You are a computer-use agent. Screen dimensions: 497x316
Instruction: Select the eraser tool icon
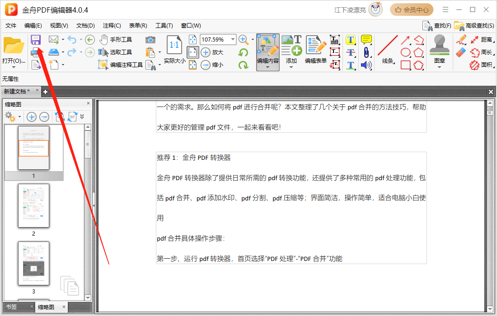click(461, 52)
